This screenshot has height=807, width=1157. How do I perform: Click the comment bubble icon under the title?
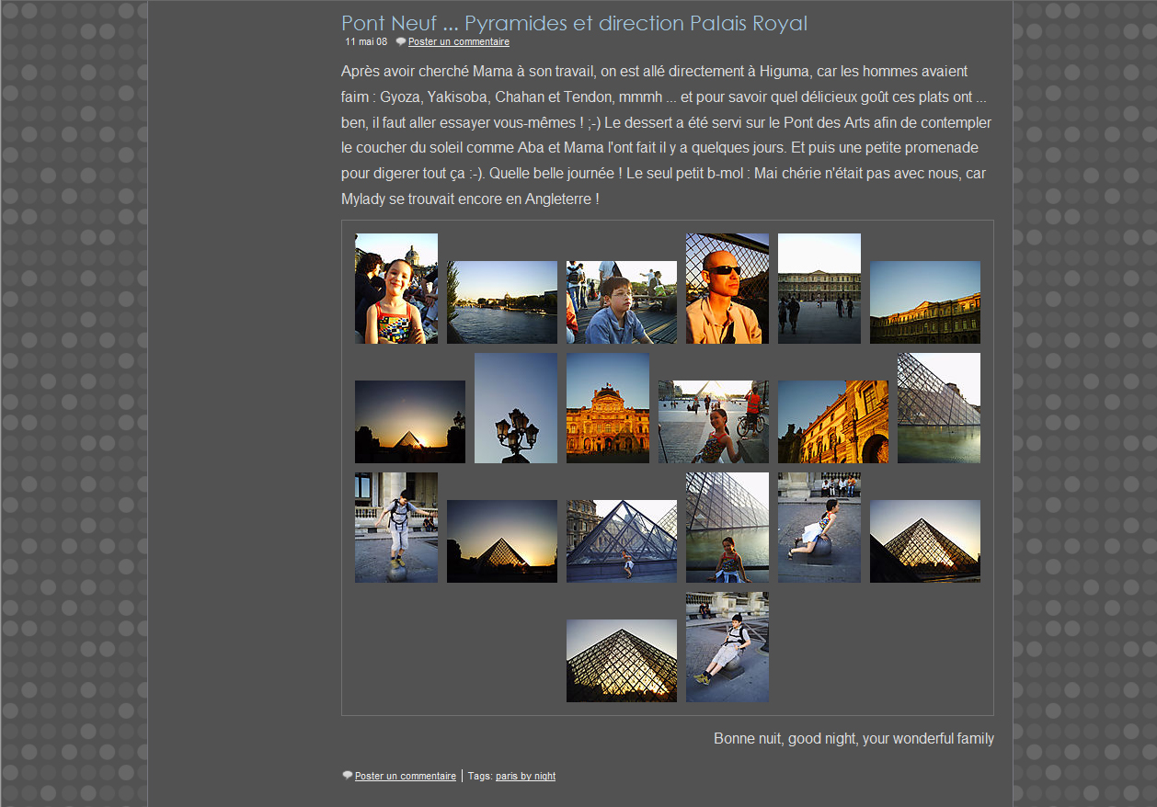click(x=401, y=41)
